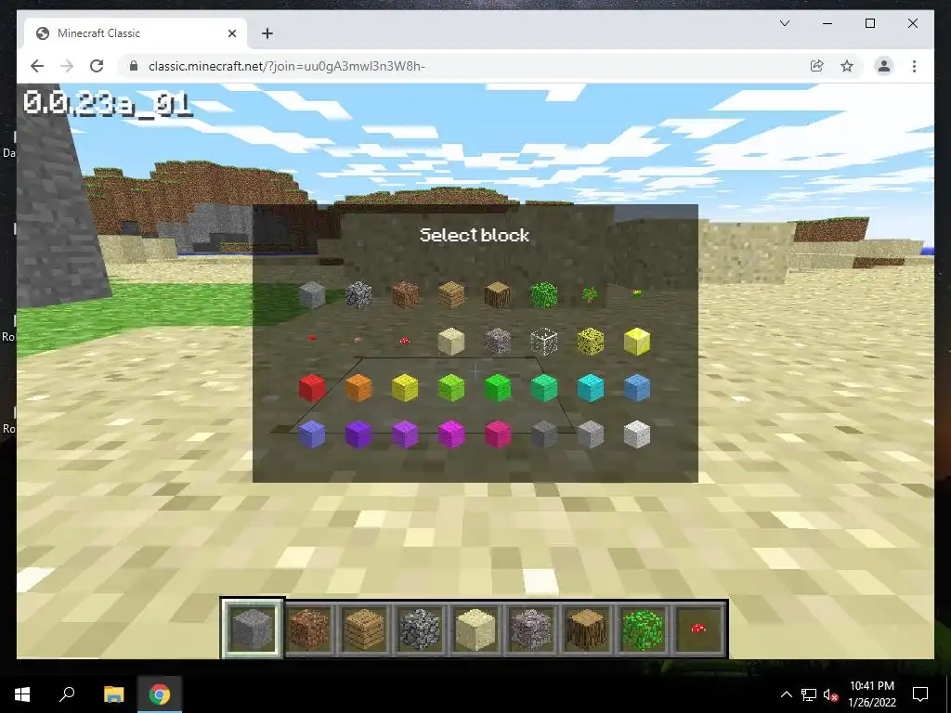This screenshot has width=951, height=713.
Task: Select the sand block in Select block panel
Action: pos(451,342)
